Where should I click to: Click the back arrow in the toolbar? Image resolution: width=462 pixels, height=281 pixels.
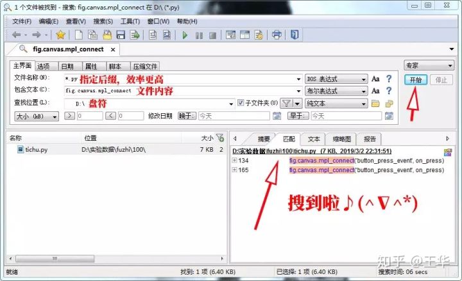point(16,35)
